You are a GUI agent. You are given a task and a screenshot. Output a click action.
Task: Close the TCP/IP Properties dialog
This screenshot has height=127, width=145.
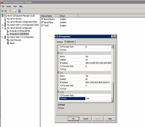[115, 37]
